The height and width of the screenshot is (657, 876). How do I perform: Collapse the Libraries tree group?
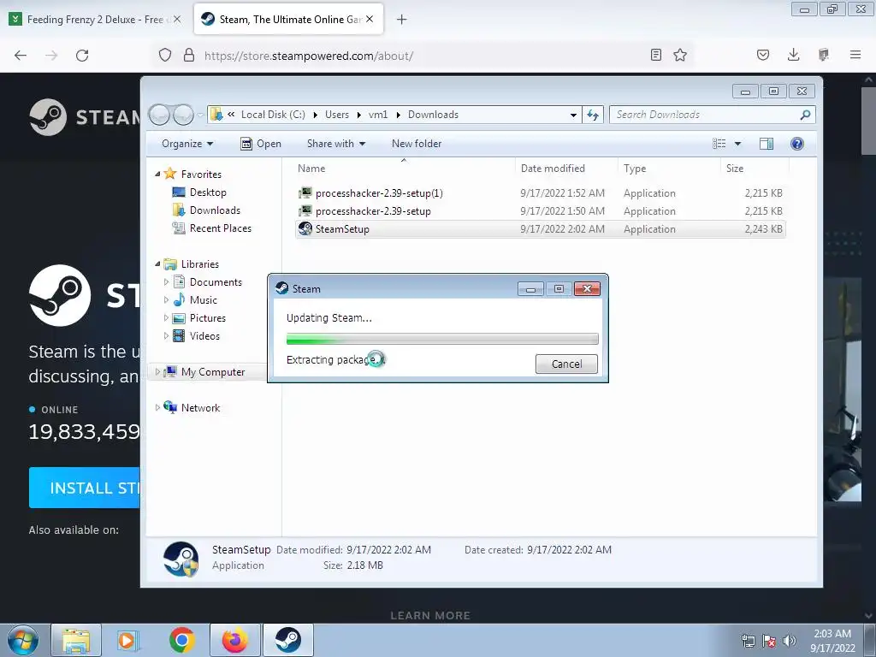click(x=157, y=264)
